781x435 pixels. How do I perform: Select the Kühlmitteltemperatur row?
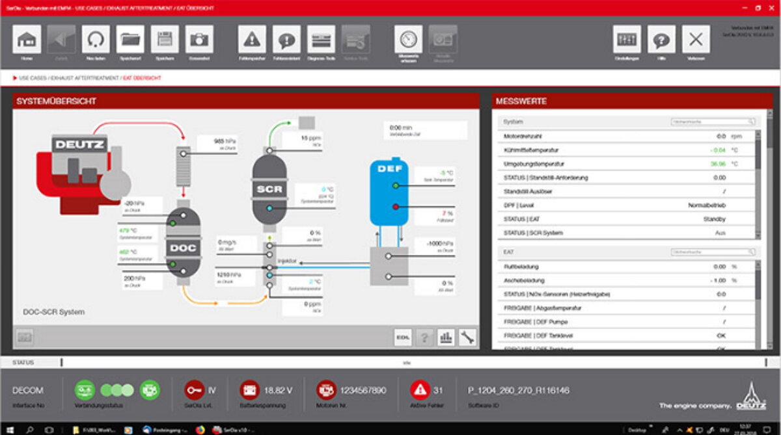click(625, 150)
